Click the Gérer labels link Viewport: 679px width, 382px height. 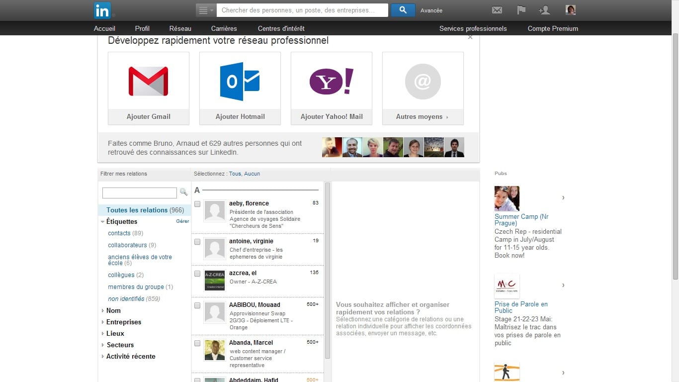click(182, 221)
